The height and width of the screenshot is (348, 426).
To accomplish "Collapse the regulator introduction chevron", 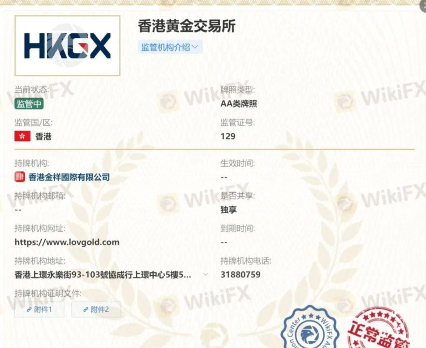I will [194, 47].
